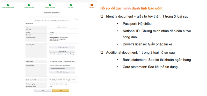Go to Cửa hàng step label
The width and height of the screenshot is (207, 96).
tap(71, 8)
